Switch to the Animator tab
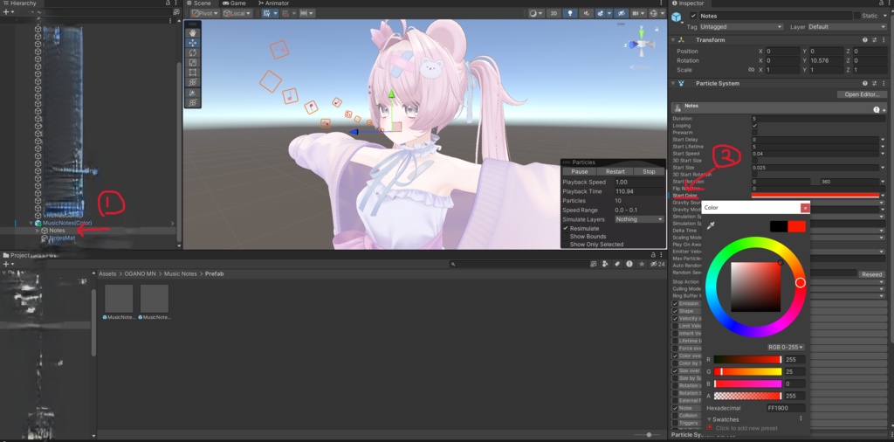 (272, 3)
